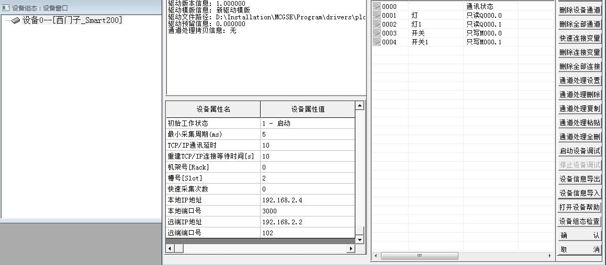606x265 pixels.
Task: Click 只读Q000.1 channel cell
Action: [490, 25]
